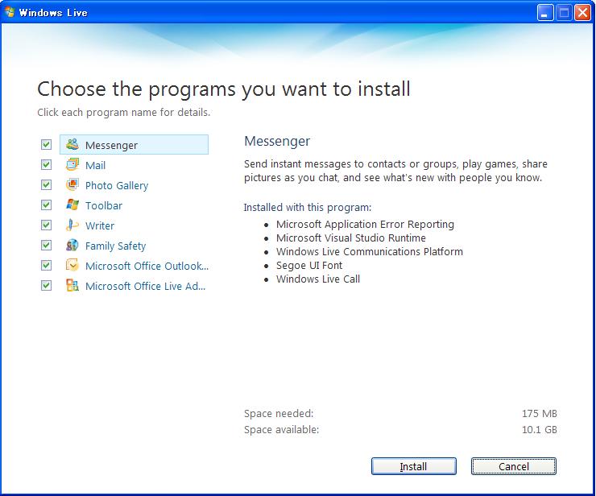Click the Family Safety icon
Image resolution: width=596 pixels, height=496 pixels.
72,245
